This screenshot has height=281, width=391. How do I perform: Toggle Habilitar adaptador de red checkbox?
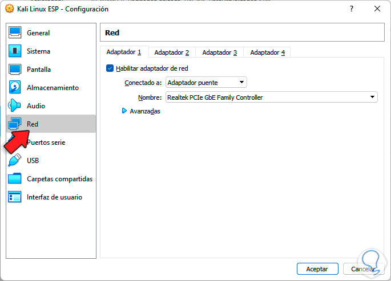[x=110, y=68]
